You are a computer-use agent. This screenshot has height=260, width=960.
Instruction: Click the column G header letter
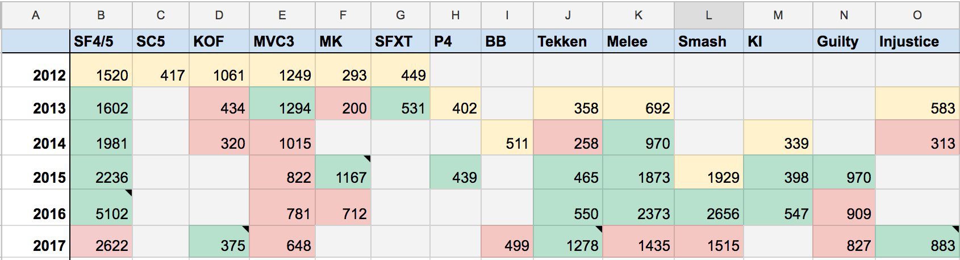tap(400, 15)
